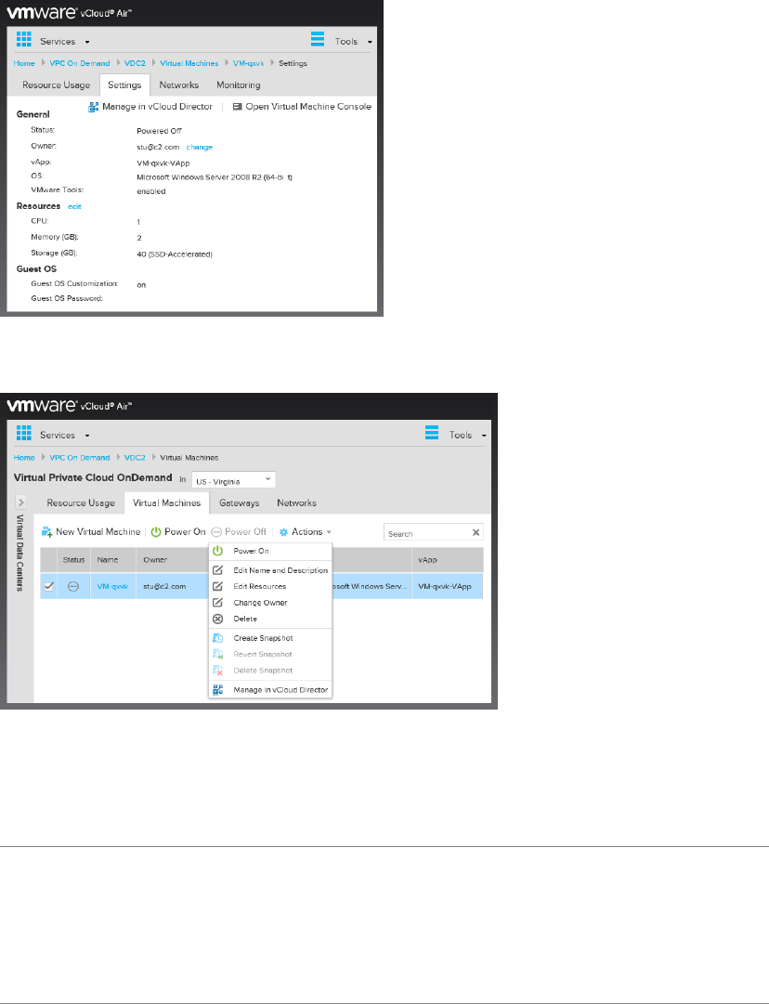
Task: Click owner change link
Action: pyautogui.click(x=199, y=148)
